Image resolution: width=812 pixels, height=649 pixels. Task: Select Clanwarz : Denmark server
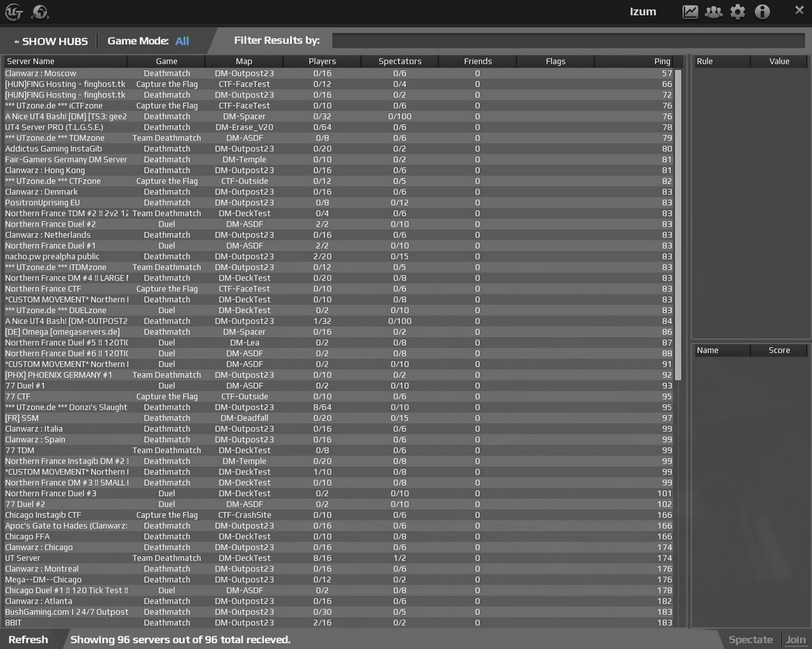339,192
